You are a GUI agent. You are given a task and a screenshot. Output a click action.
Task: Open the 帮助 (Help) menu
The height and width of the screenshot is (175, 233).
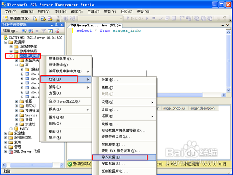(x=143, y=12)
